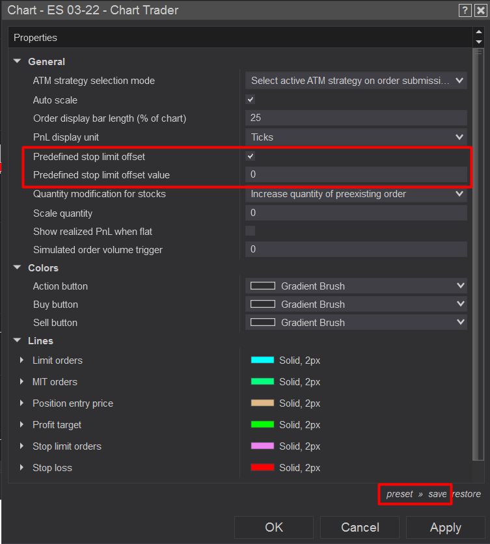490x544 pixels.
Task: Enable Show realized PnL when flat
Action: click(251, 231)
